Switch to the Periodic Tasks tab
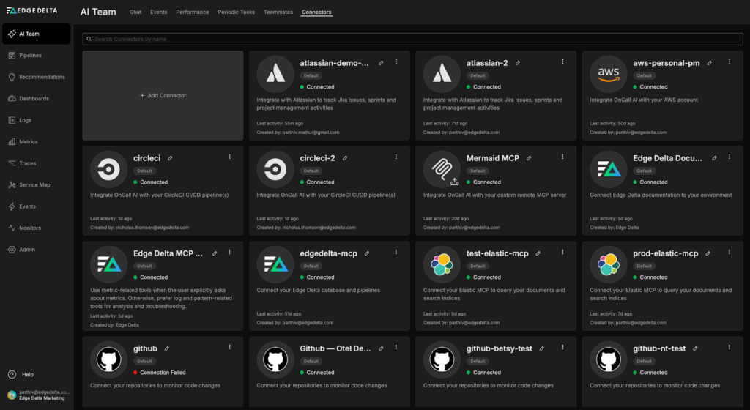The image size is (750, 410). (x=235, y=12)
